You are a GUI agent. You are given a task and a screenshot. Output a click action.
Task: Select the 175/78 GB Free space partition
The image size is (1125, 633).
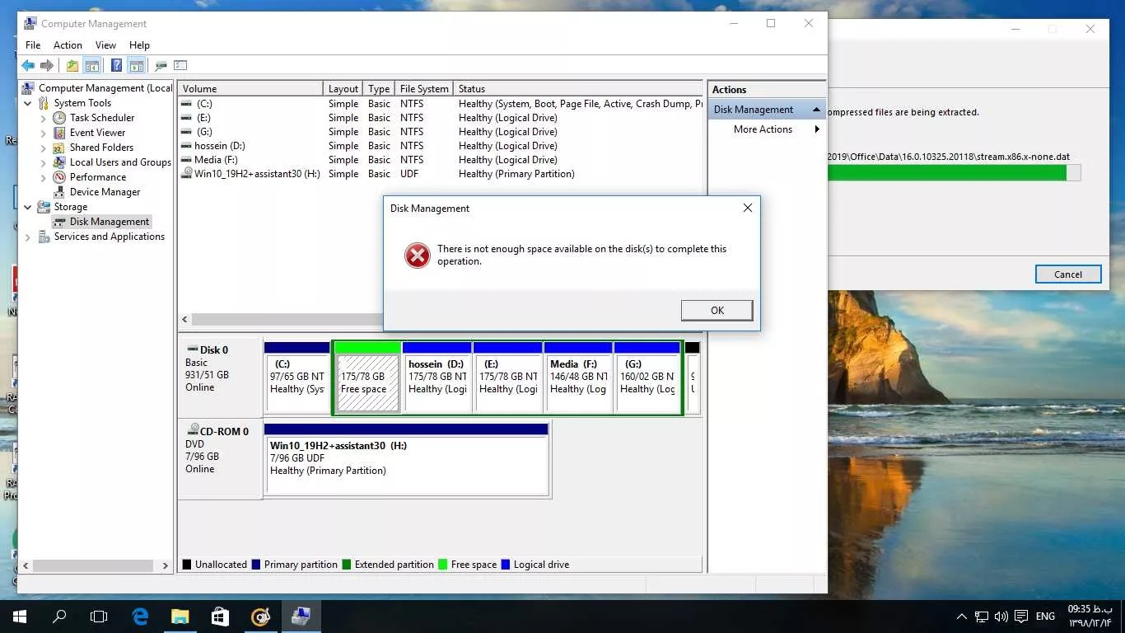point(367,383)
